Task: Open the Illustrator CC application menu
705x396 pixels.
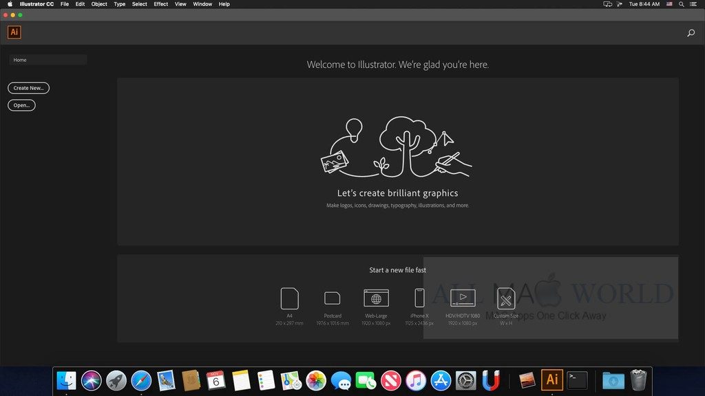Action: (x=37, y=4)
